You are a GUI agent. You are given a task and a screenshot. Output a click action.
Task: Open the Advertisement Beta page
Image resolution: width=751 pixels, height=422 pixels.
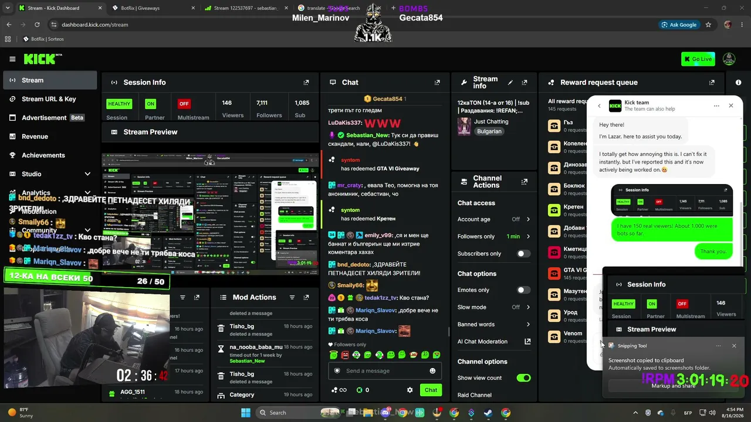pos(50,118)
